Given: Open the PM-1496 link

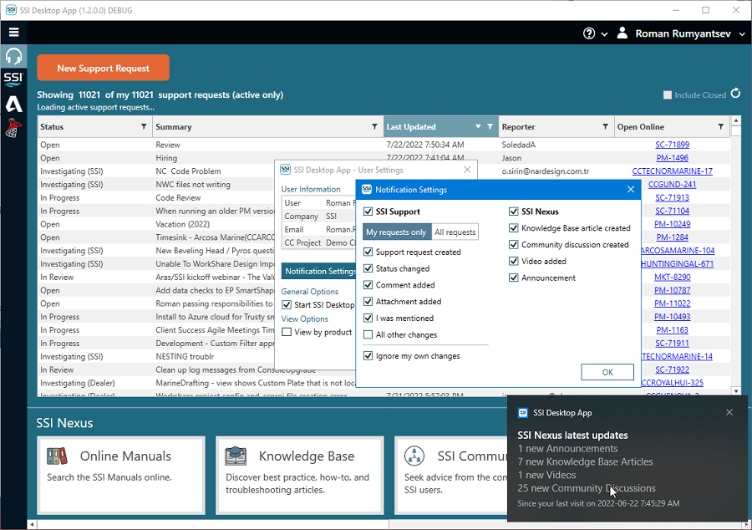Looking at the screenshot, I should pyautogui.click(x=672, y=158).
